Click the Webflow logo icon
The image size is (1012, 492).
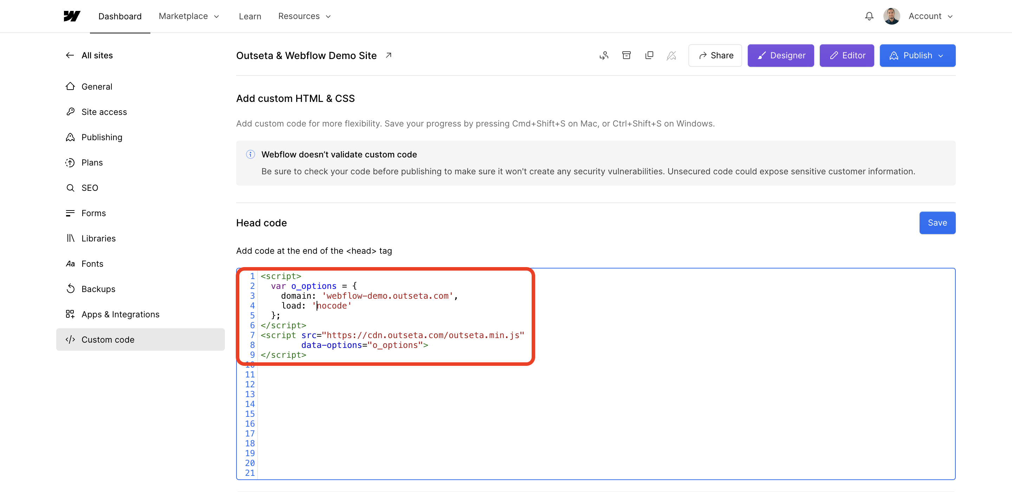(x=72, y=16)
